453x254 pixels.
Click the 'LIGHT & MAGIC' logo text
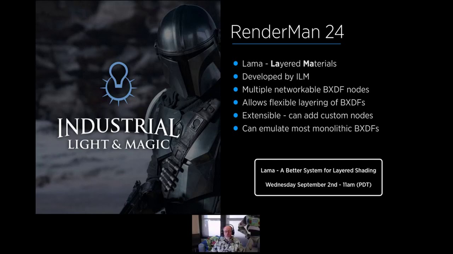(119, 144)
